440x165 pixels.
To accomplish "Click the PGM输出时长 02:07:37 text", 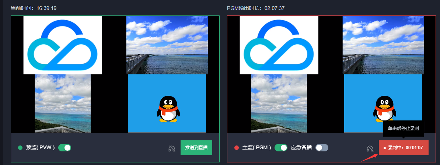I will (x=256, y=8).
